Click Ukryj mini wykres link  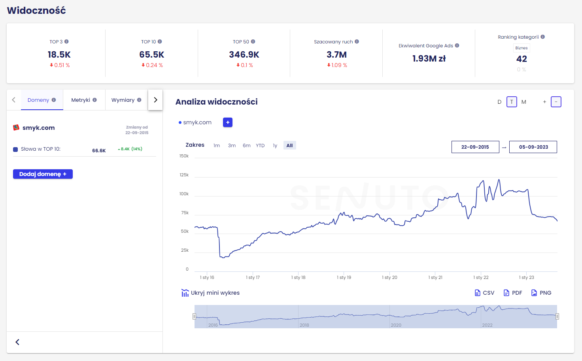[x=215, y=293]
